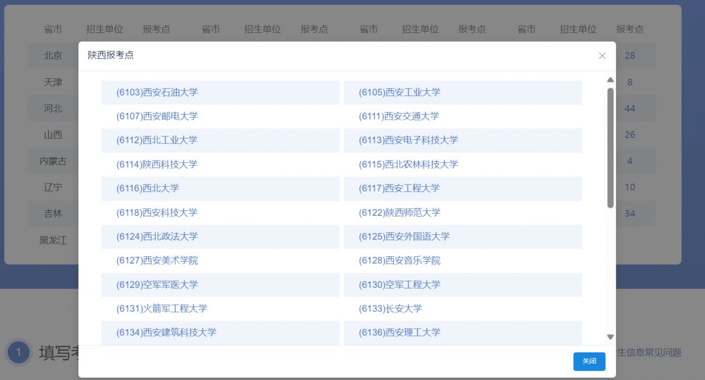Viewport: 705px width, 380px height.
Task: Click (6129)空军军医大学
Action: (157, 285)
